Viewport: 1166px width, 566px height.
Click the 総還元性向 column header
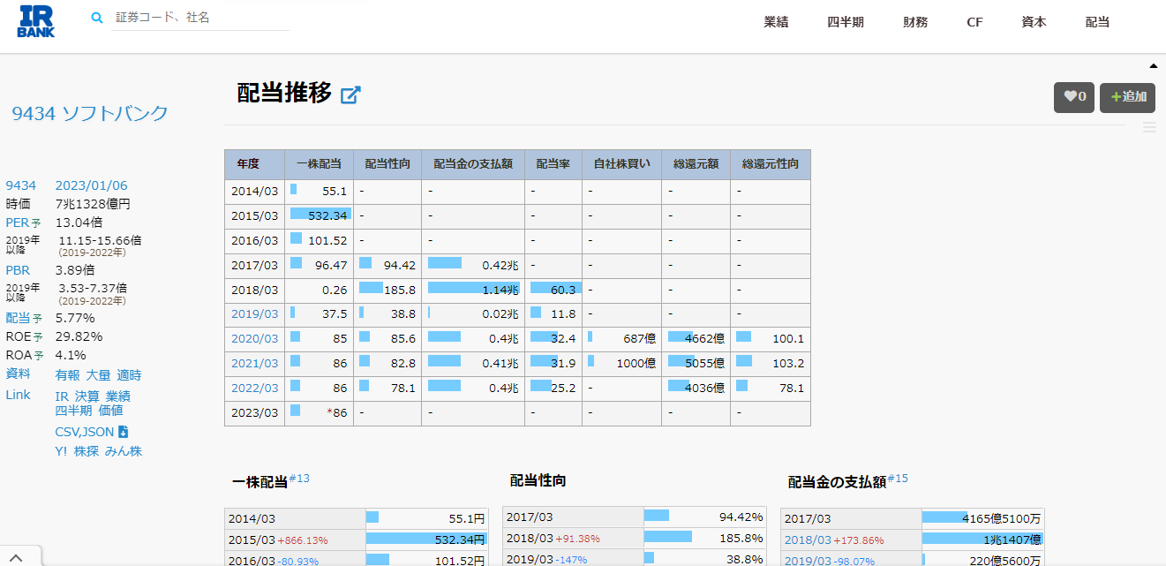coord(770,164)
